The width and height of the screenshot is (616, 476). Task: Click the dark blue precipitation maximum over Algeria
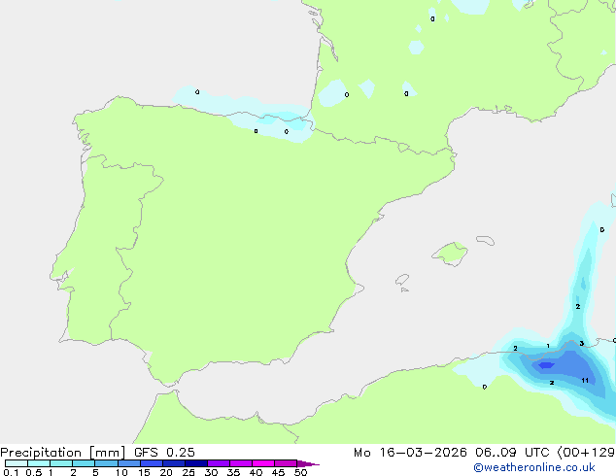tap(546, 365)
